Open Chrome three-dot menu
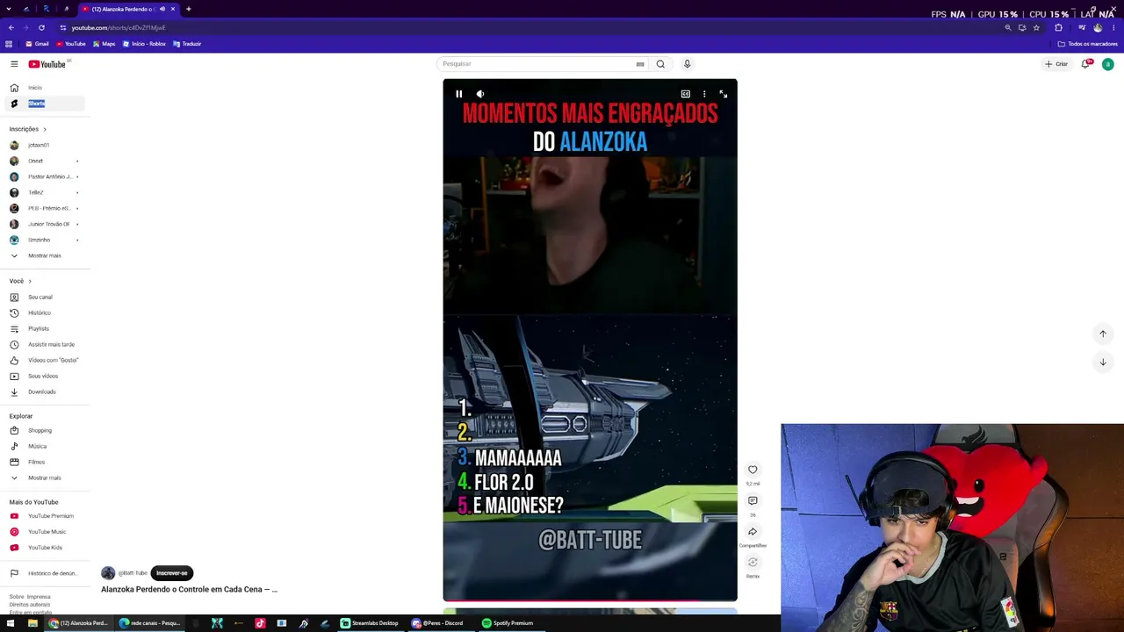Viewport: 1124px width, 632px height. [1113, 28]
